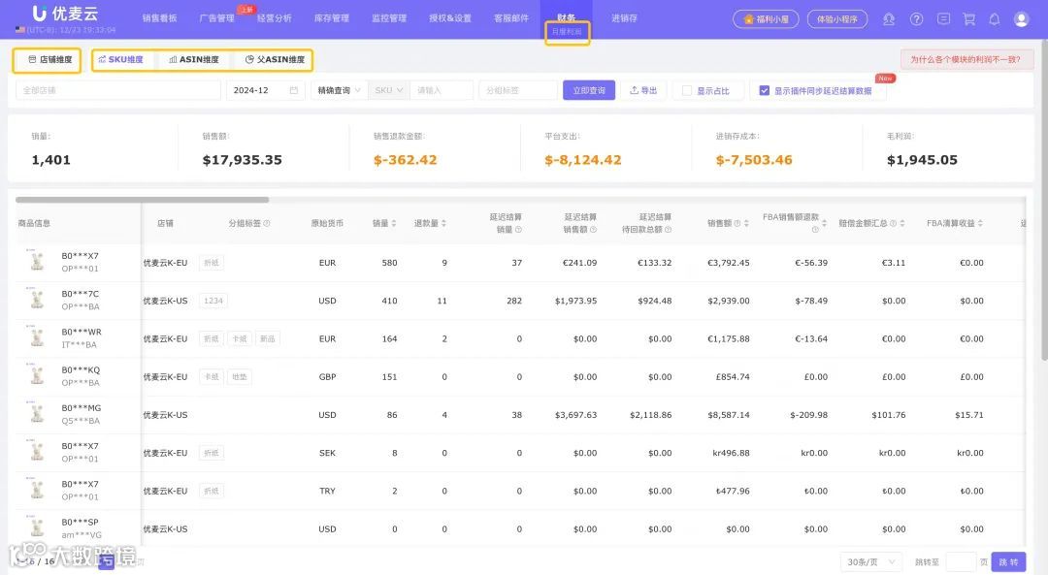Switch to 父ASIN维度 tab
This screenshot has width=1048, height=575.
tap(275, 59)
